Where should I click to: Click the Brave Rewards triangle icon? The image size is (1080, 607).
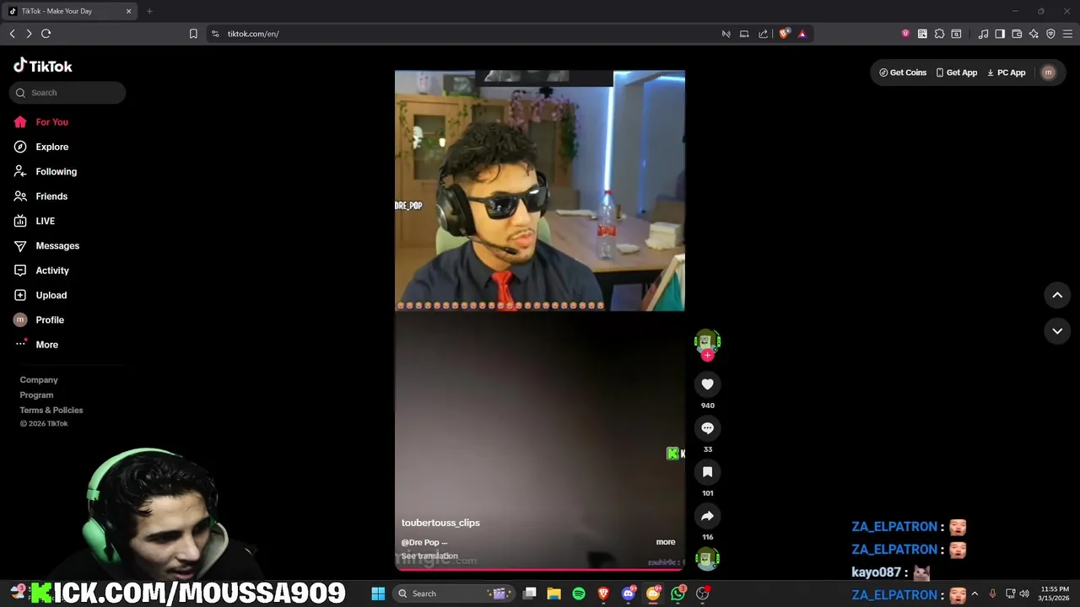(x=802, y=34)
